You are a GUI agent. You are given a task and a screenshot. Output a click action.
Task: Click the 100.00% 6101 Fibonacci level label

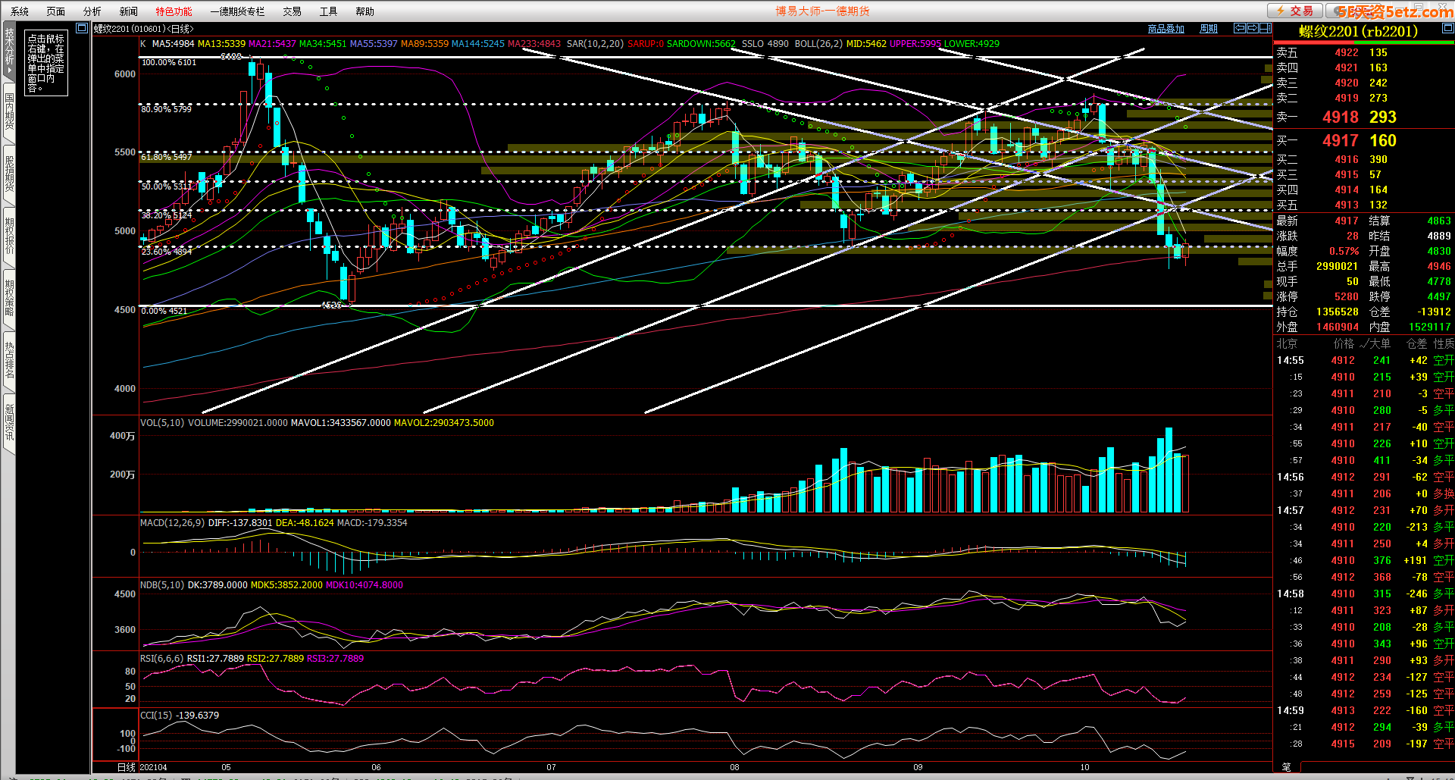point(169,62)
